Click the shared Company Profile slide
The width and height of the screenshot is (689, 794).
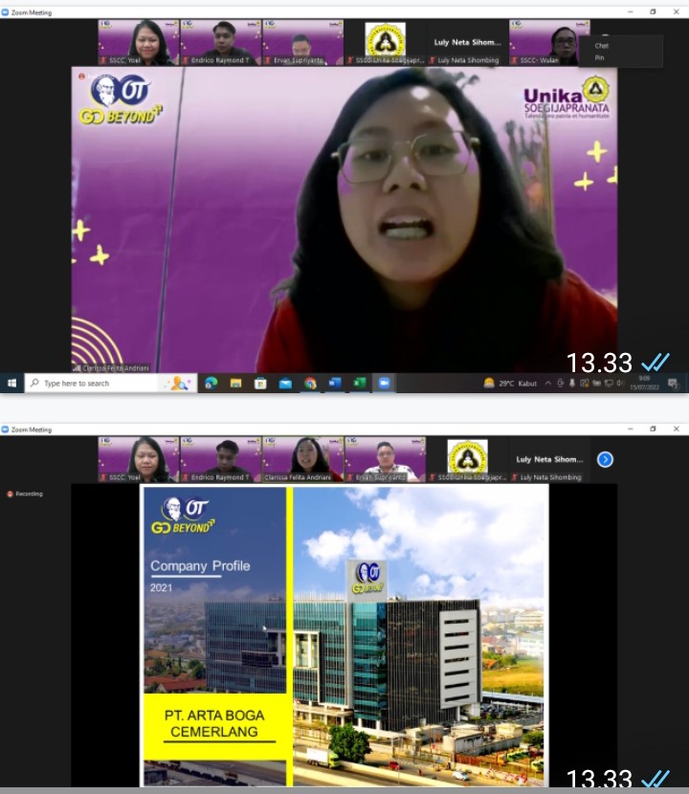(344, 635)
